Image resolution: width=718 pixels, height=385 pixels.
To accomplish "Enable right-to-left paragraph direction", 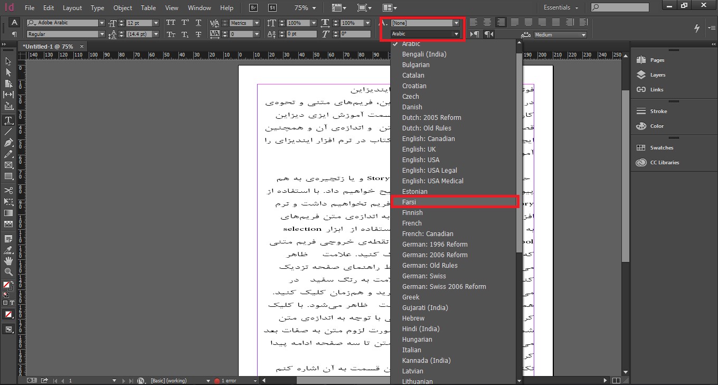I will point(489,34).
